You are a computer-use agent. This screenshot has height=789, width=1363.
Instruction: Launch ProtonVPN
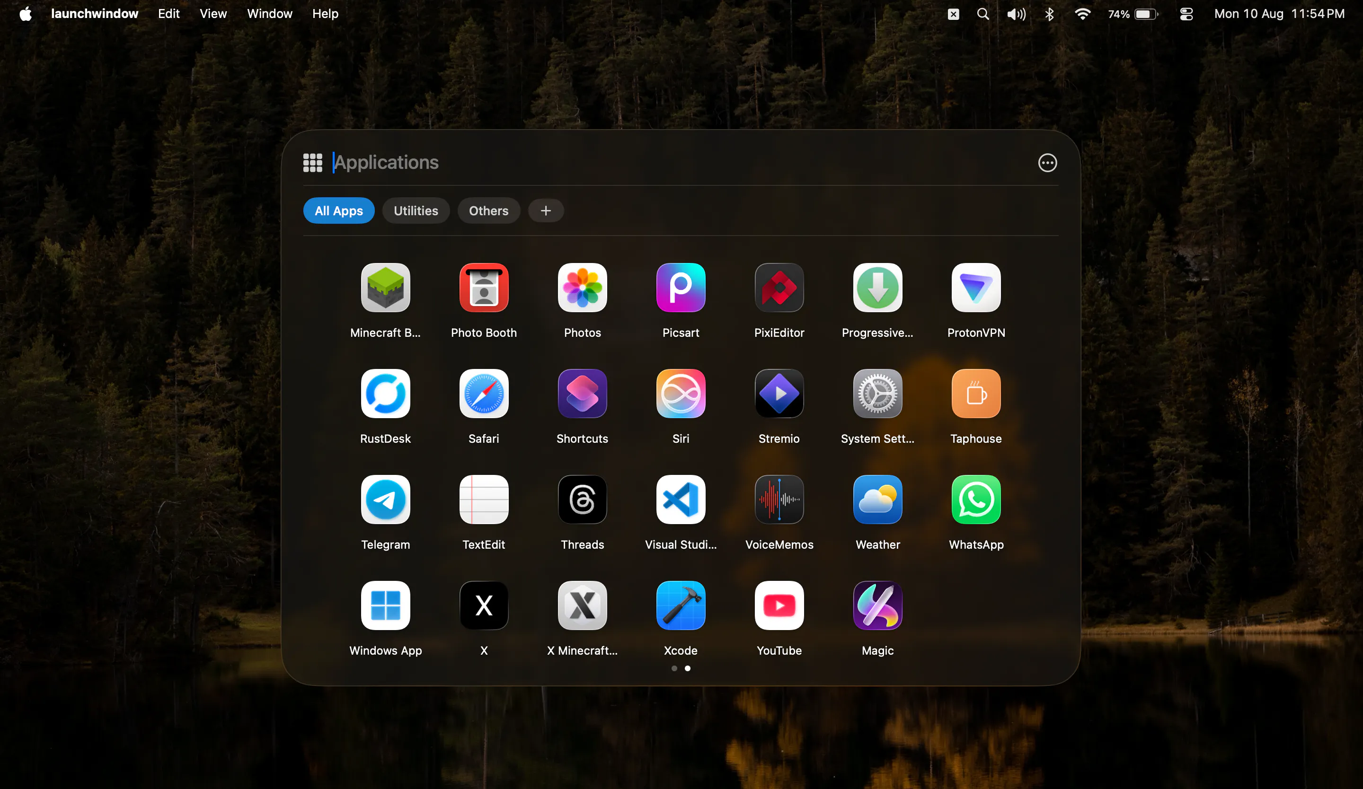976,288
